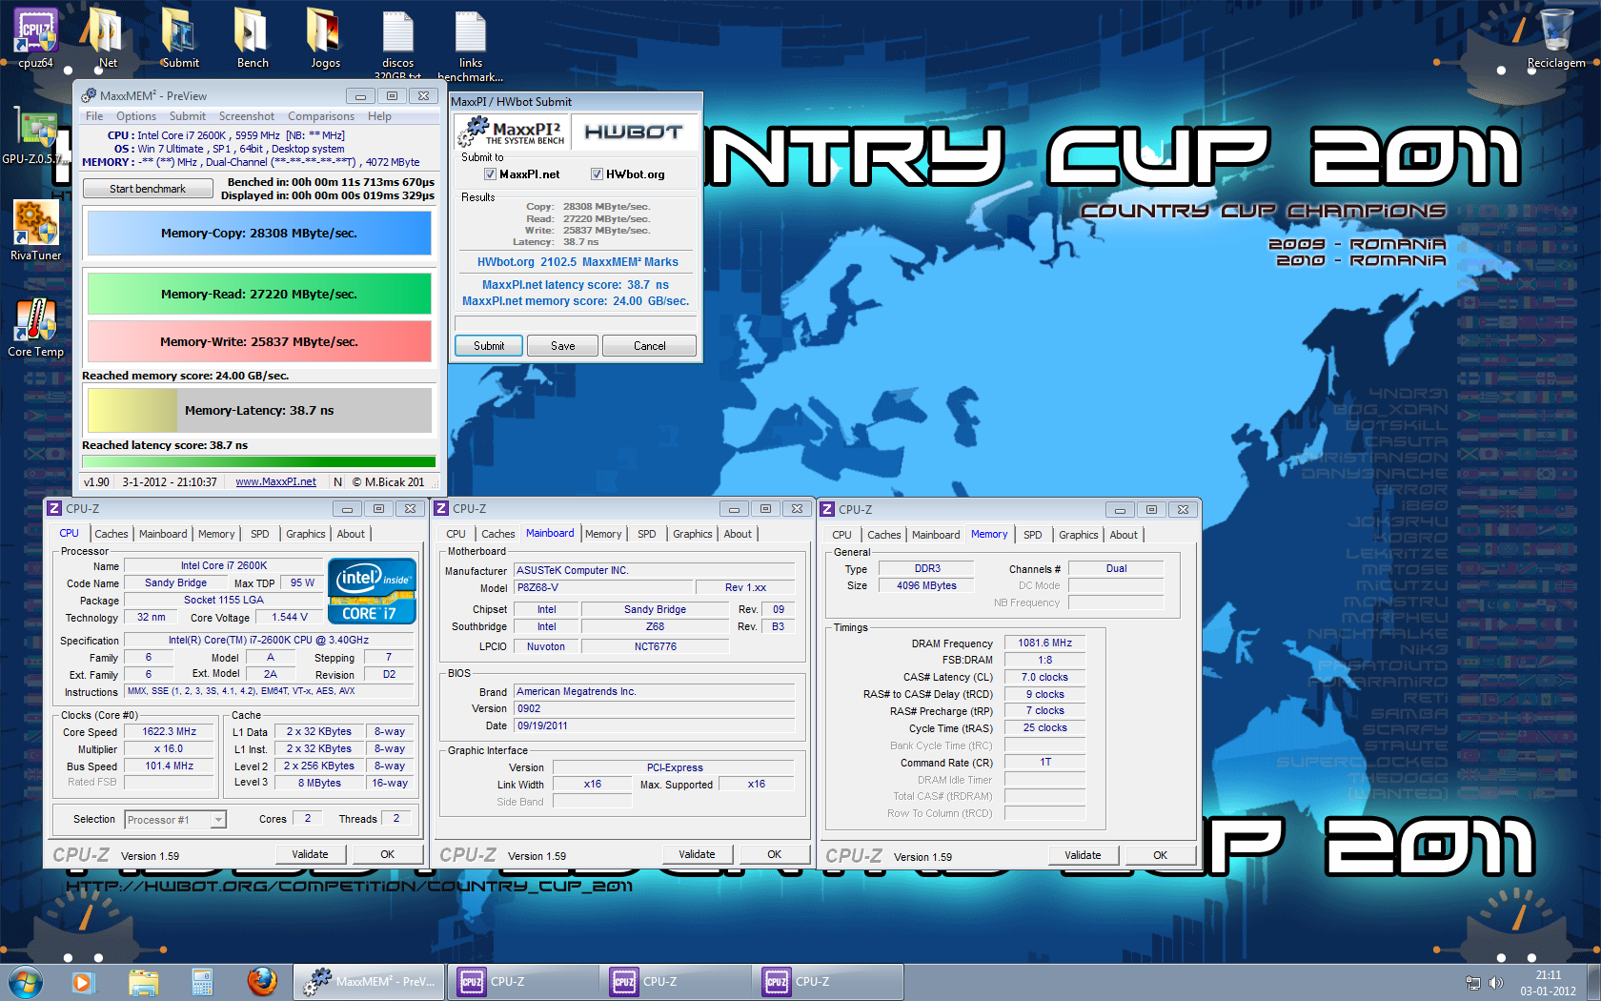The height and width of the screenshot is (1001, 1601).
Task: Open the Comparisons menu in MaxxMEM²
Action: 321,116
